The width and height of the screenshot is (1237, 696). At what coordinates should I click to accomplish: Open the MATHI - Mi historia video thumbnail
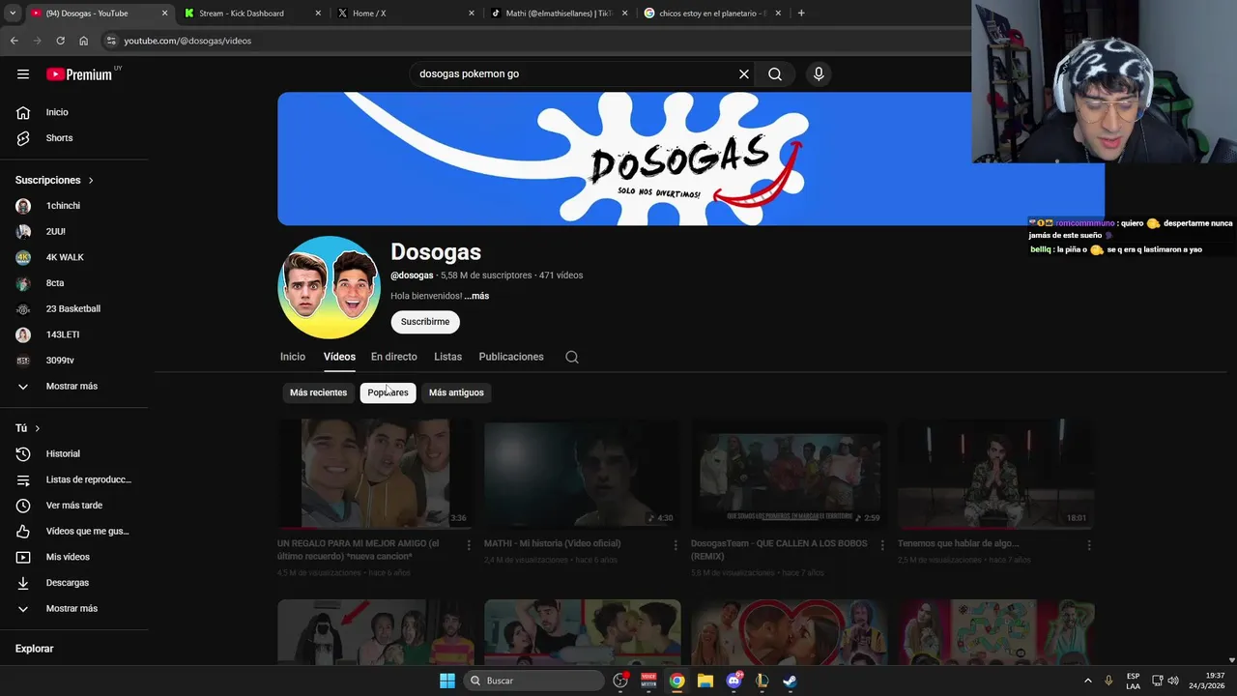(x=583, y=474)
